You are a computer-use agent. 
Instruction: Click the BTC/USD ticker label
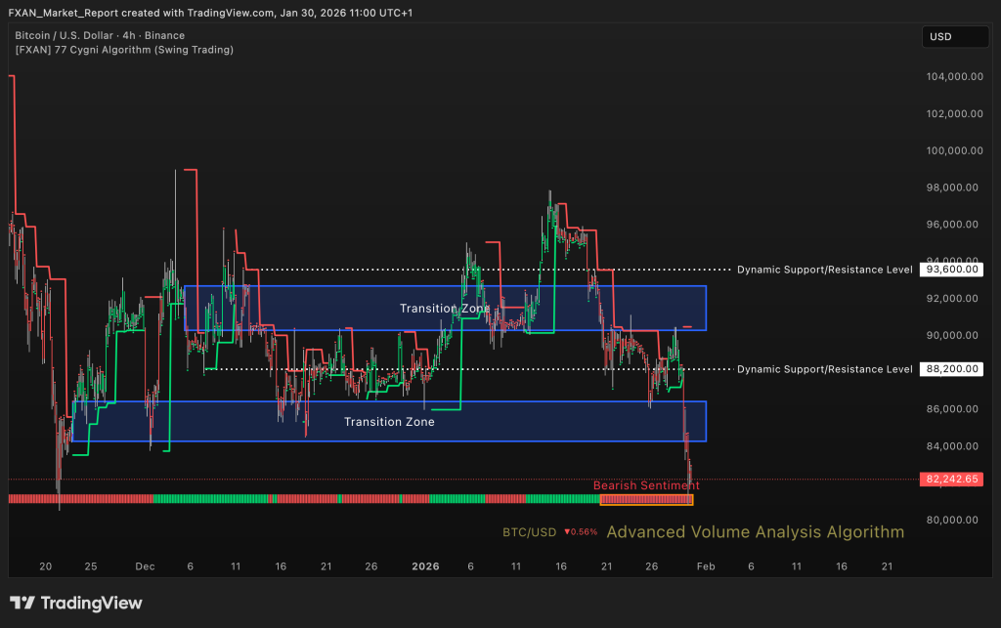pos(529,532)
